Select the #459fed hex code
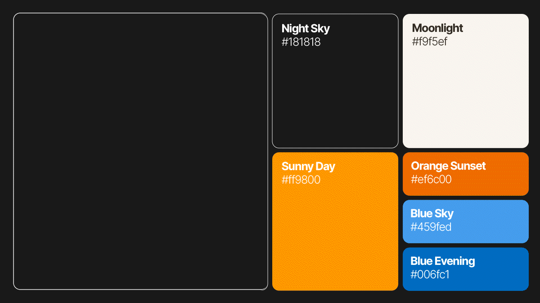 pyautogui.click(x=431, y=227)
